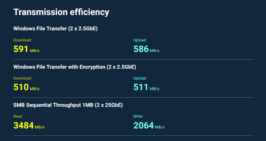Click the Upload label above 586
Screen dimensions: 266x141
(x=140, y=40)
